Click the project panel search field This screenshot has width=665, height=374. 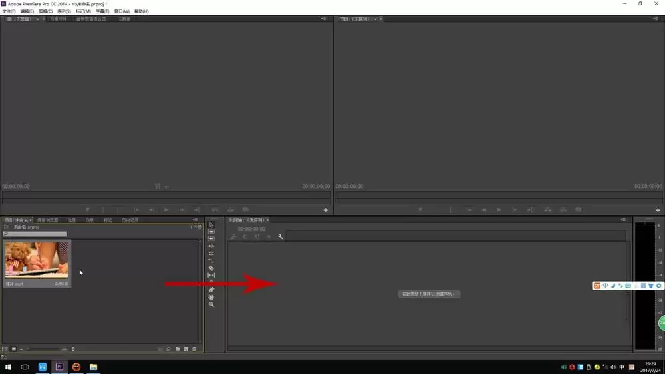(x=35, y=234)
